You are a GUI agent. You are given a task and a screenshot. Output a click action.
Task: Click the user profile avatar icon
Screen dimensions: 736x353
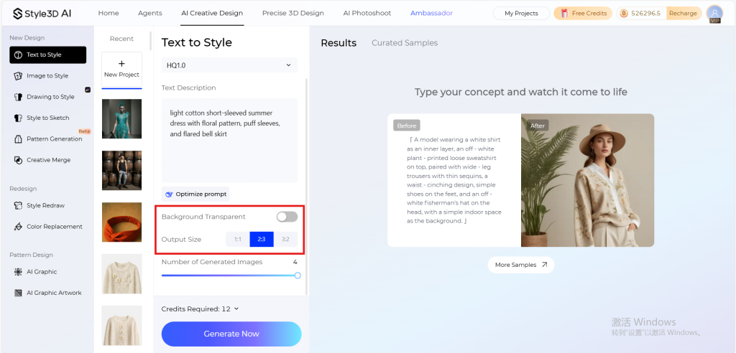(x=714, y=13)
